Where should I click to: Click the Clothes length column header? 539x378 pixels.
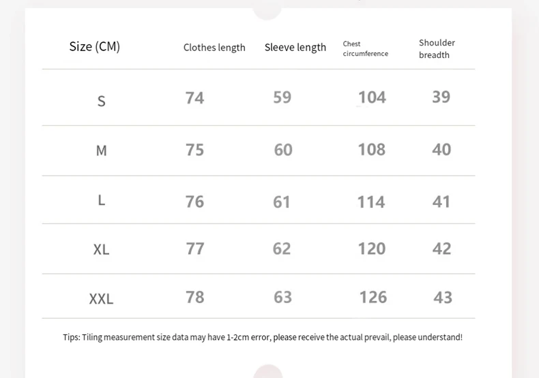214,48
